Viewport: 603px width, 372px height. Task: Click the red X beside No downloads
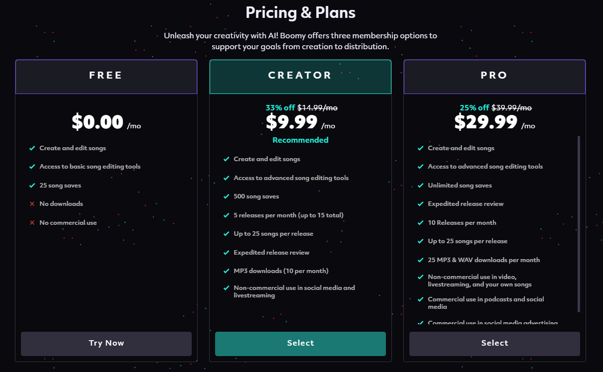click(32, 204)
